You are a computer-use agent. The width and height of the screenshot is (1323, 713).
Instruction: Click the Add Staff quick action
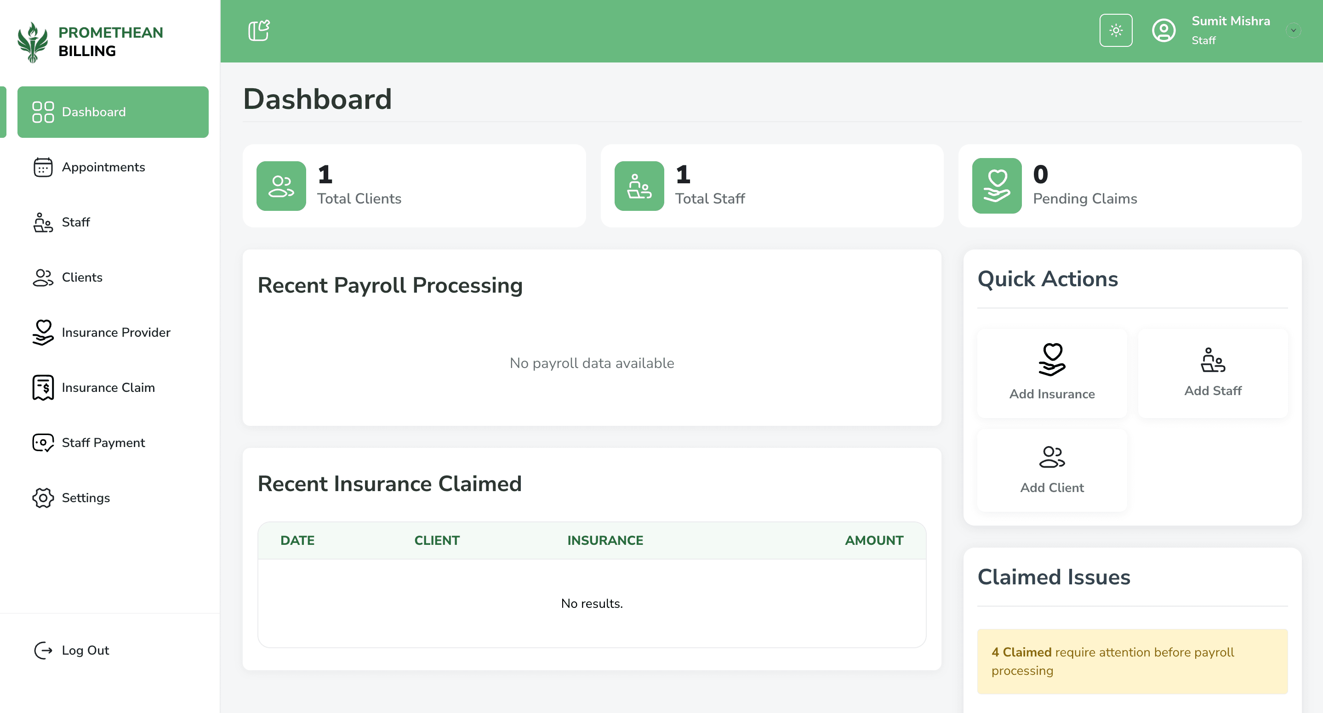pos(1213,372)
